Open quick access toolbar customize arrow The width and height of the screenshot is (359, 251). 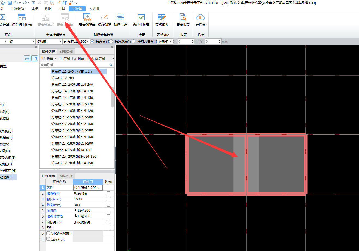click(76, 3)
